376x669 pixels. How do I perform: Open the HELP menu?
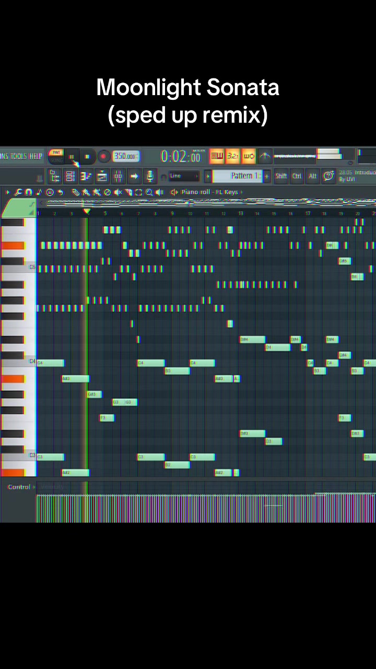pos(36,156)
